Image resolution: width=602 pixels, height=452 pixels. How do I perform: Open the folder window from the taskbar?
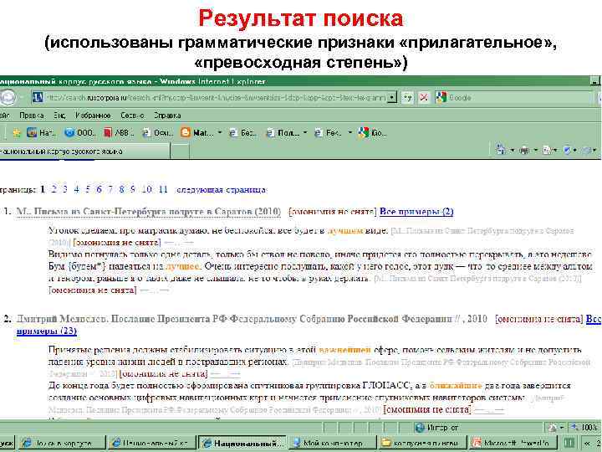click(x=422, y=444)
